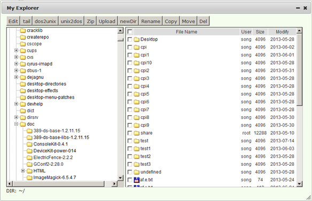Click the file list vertical scrollbar thumb
The width and height of the screenshot is (312, 201).
point(299,70)
